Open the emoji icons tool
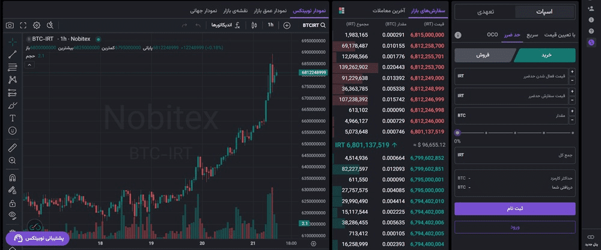 [x=12, y=130]
